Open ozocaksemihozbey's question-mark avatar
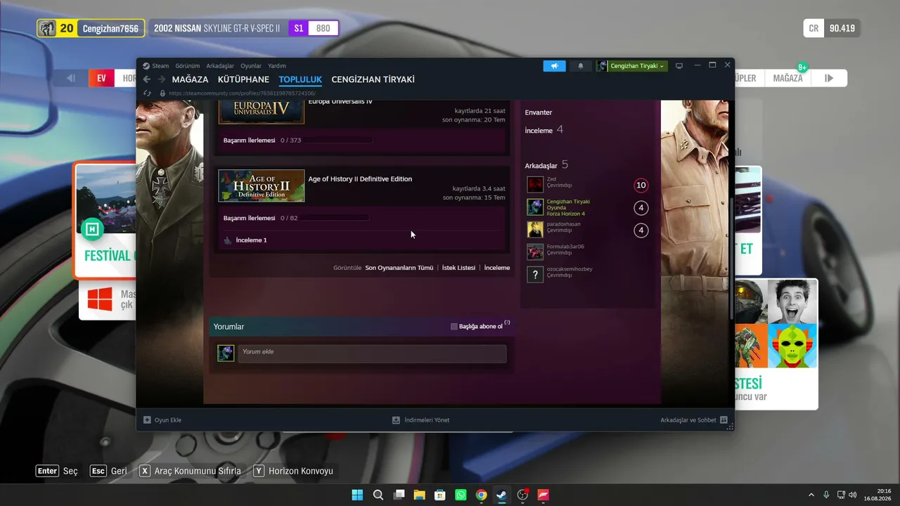This screenshot has width=900, height=506. coord(535,275)
